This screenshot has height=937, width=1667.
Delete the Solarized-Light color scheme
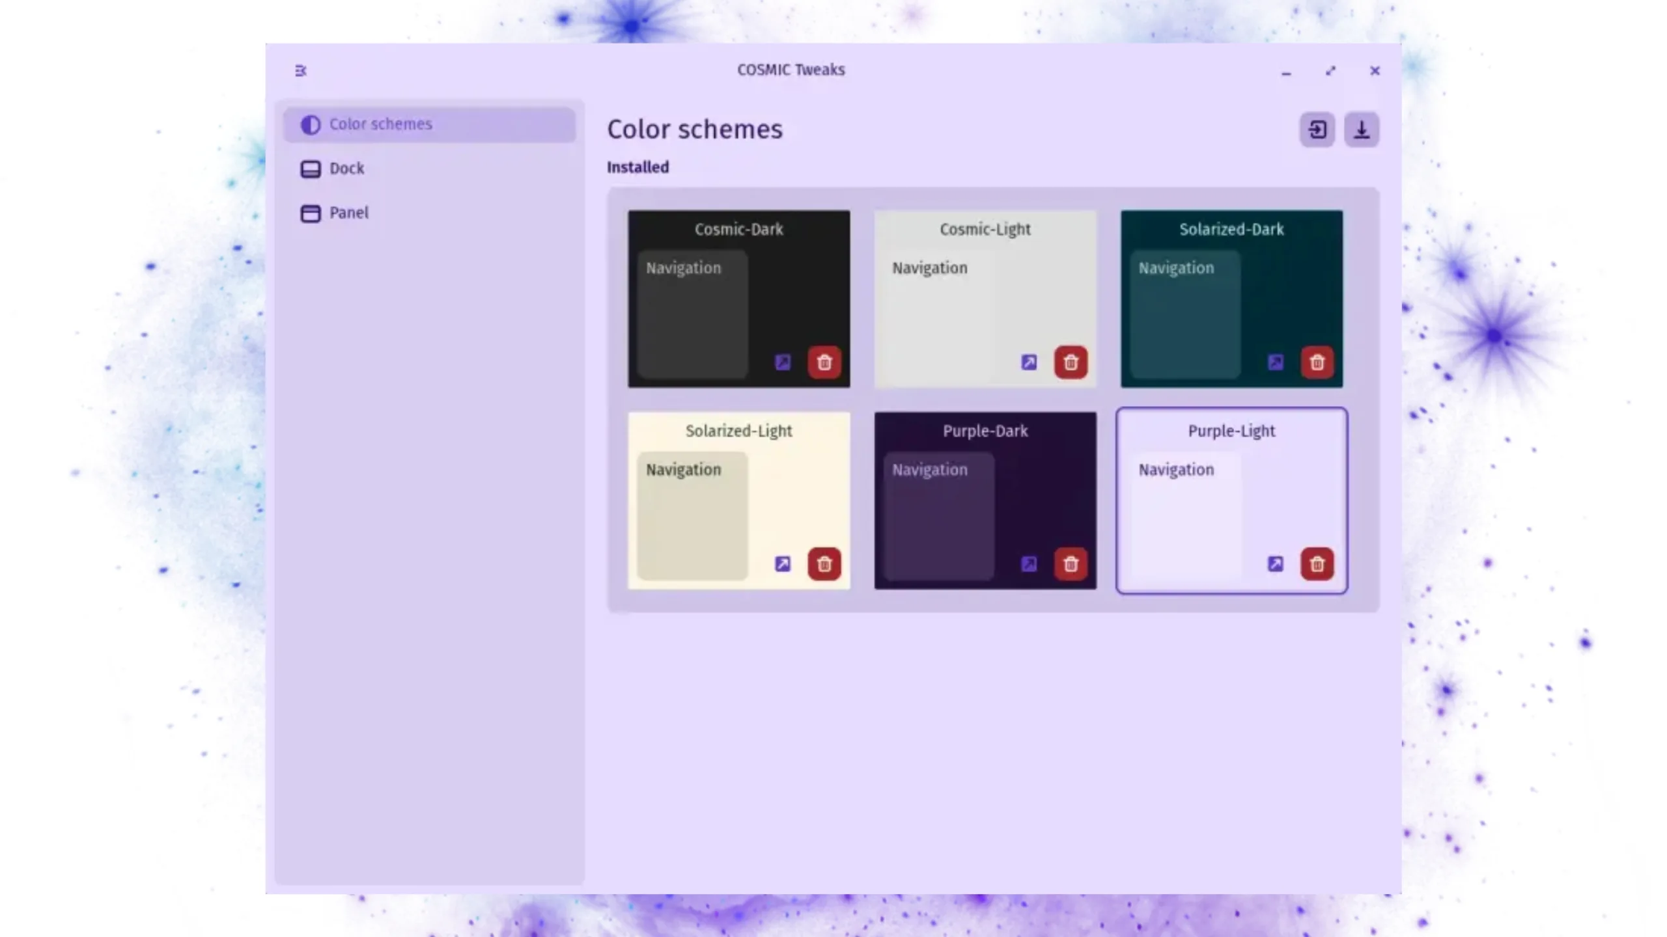(x=824, y=564)
